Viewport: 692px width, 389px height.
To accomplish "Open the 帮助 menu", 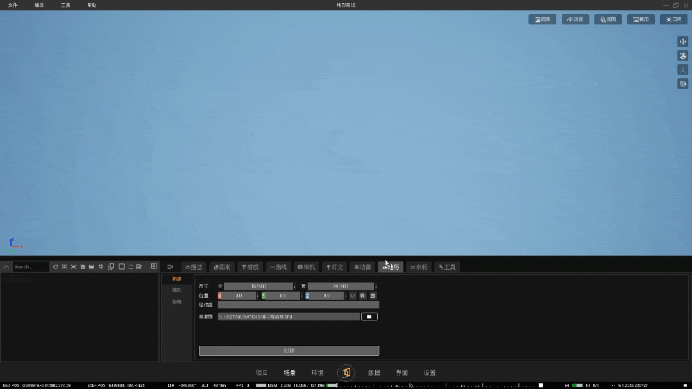I will 92,5.
